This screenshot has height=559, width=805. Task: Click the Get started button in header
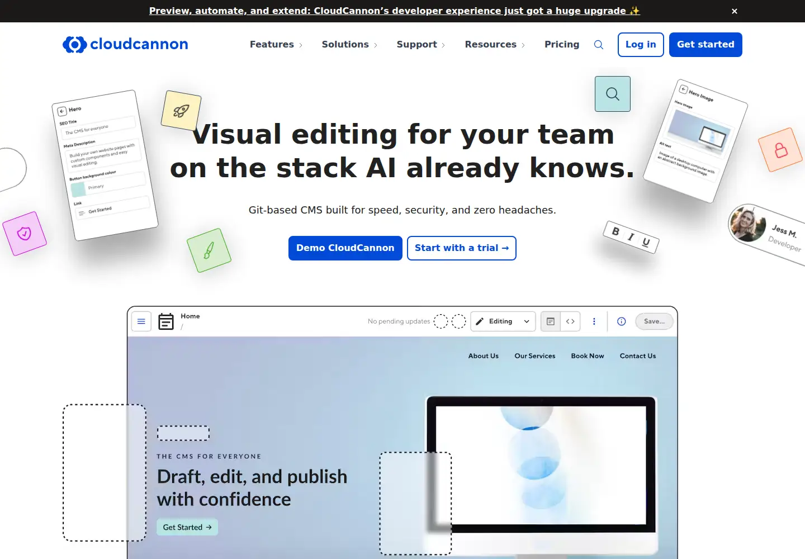click(705, 45)
